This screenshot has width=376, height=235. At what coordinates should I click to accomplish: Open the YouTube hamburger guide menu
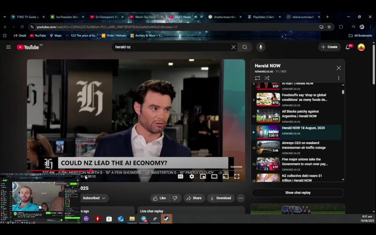pyautogui.click(x=8, y=47)
